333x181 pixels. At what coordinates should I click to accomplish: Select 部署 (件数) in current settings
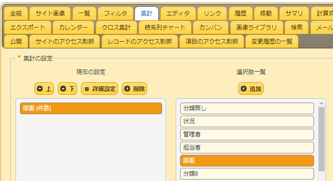91,108
